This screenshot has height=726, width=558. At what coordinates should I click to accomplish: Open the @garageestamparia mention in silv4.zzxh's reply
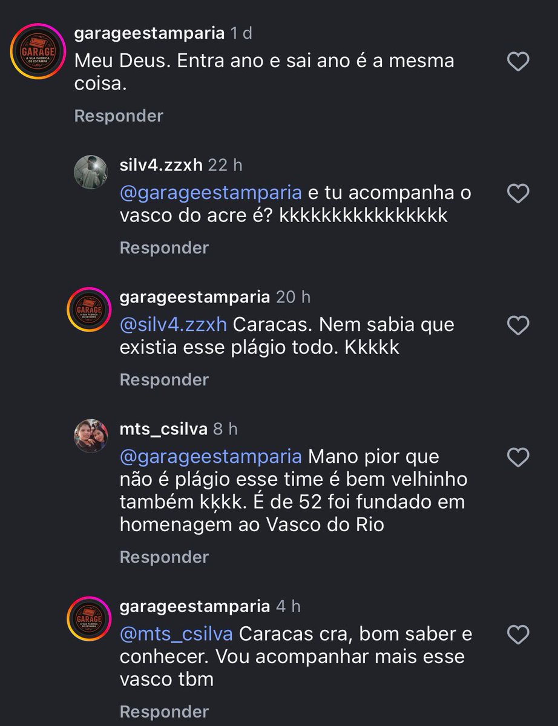[x=211, y=193]
